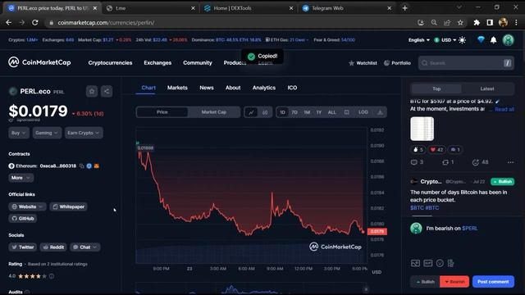
Task: Open Chrome side panel icon
Action: [x=490, y=22]
